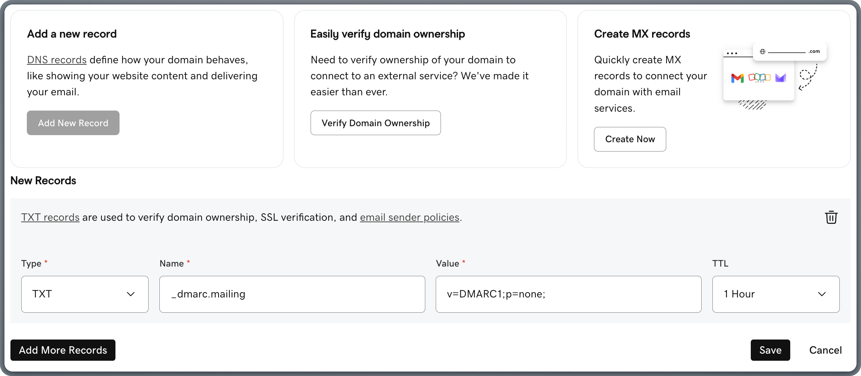The height and width of the screenshot is (376, 861).
Task: Select the Name field containing _dmarc.mailing
Action: (292, 294)
